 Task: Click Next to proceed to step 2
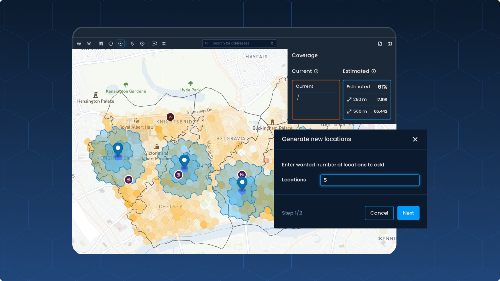point(408,213)
